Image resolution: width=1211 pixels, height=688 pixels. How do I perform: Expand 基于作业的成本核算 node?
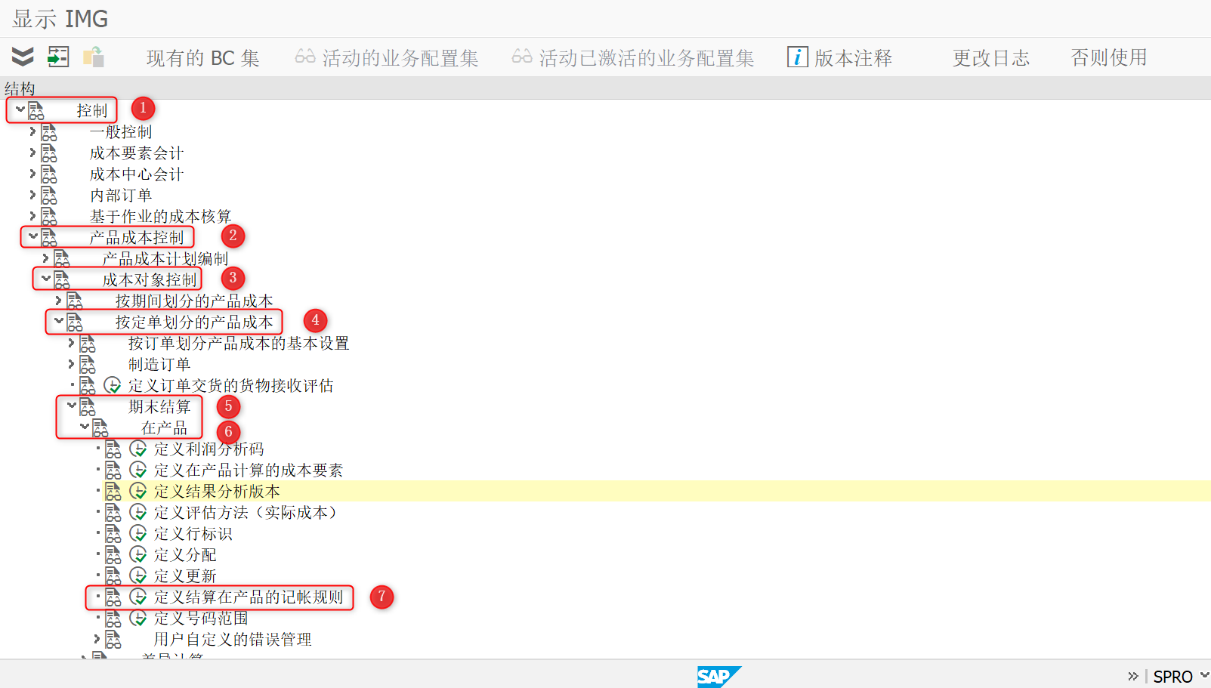point(32,216)
